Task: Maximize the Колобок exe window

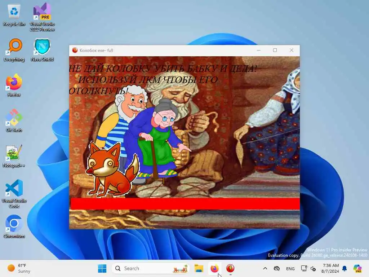Action: pyautogui.click(x=275, y=50)
